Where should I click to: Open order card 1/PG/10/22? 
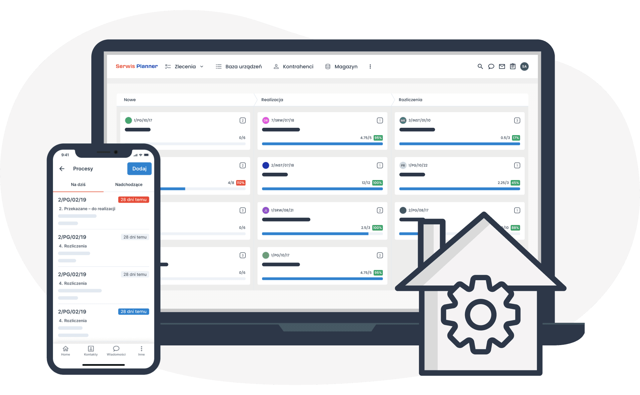coord(460,176)
